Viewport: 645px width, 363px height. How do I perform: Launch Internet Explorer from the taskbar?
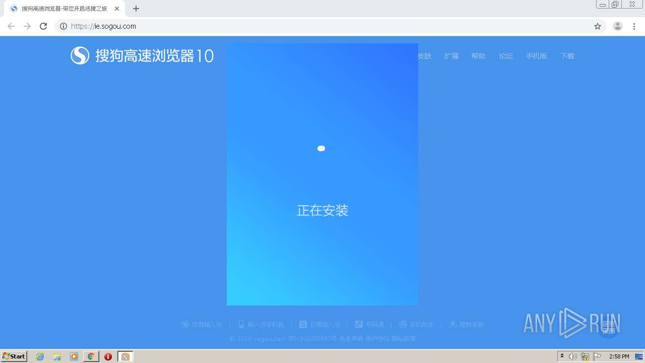point(40,356)
